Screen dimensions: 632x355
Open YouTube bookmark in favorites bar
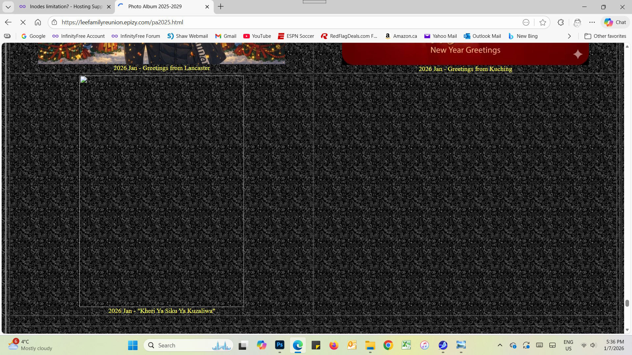257,36
